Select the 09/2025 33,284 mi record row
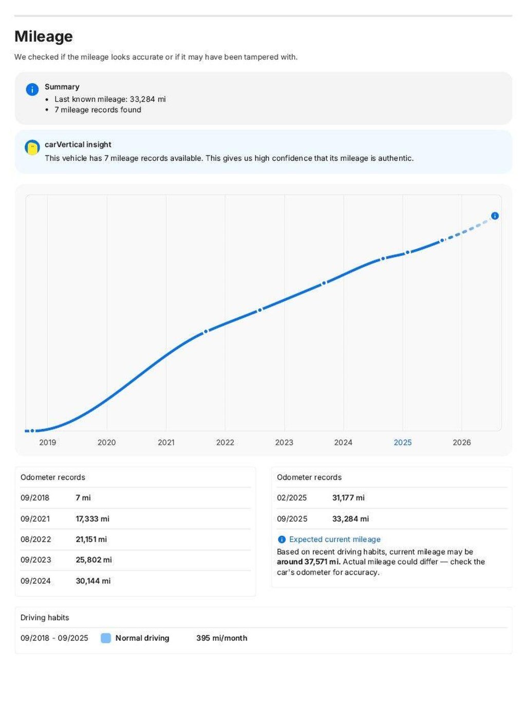526x704 pixels. click(392, 519)
